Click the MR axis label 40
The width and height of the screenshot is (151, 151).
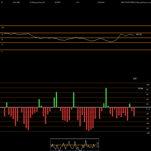pyautogui.click(x=147, y=99)
